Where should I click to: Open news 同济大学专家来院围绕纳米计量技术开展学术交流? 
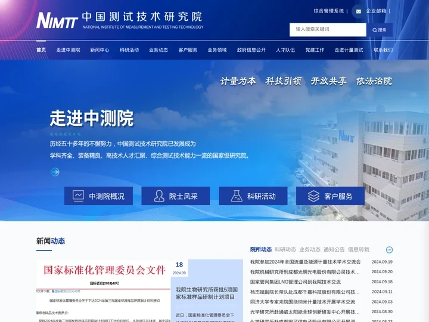point(303,302)
